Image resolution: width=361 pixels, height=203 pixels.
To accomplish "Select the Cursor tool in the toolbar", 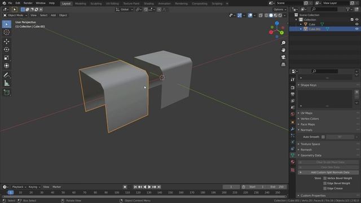I will 6,32.
